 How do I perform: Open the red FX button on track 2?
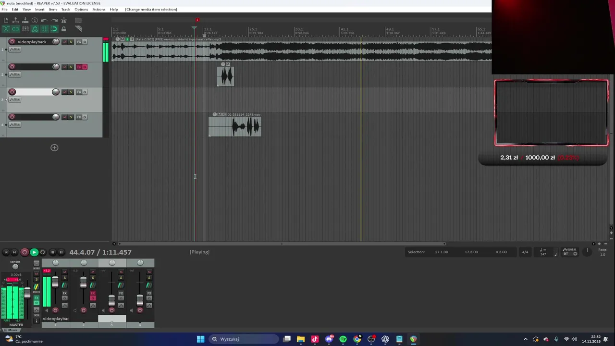coord(79,67)
